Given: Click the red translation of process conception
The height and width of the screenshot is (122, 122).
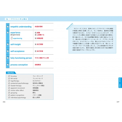Looking at the screenshot, I should (38, 65).
